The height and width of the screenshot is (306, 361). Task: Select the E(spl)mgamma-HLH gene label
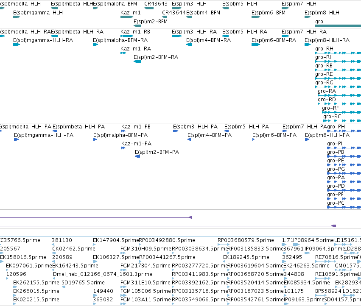click(x=38, y=13)
